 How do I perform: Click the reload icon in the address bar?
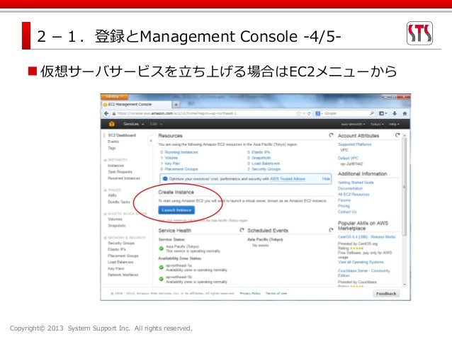point(309,113)
